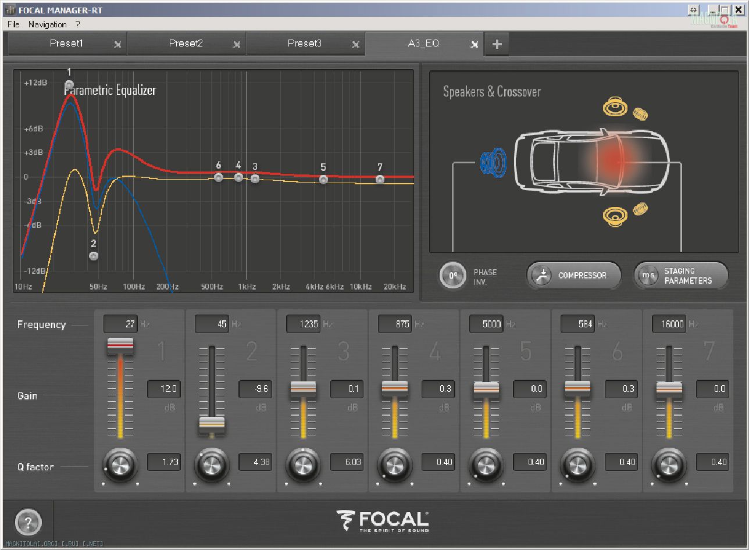The image size is (749, 550).
Task: Click band 7 gain slider handle
Action: click(669, 390)
